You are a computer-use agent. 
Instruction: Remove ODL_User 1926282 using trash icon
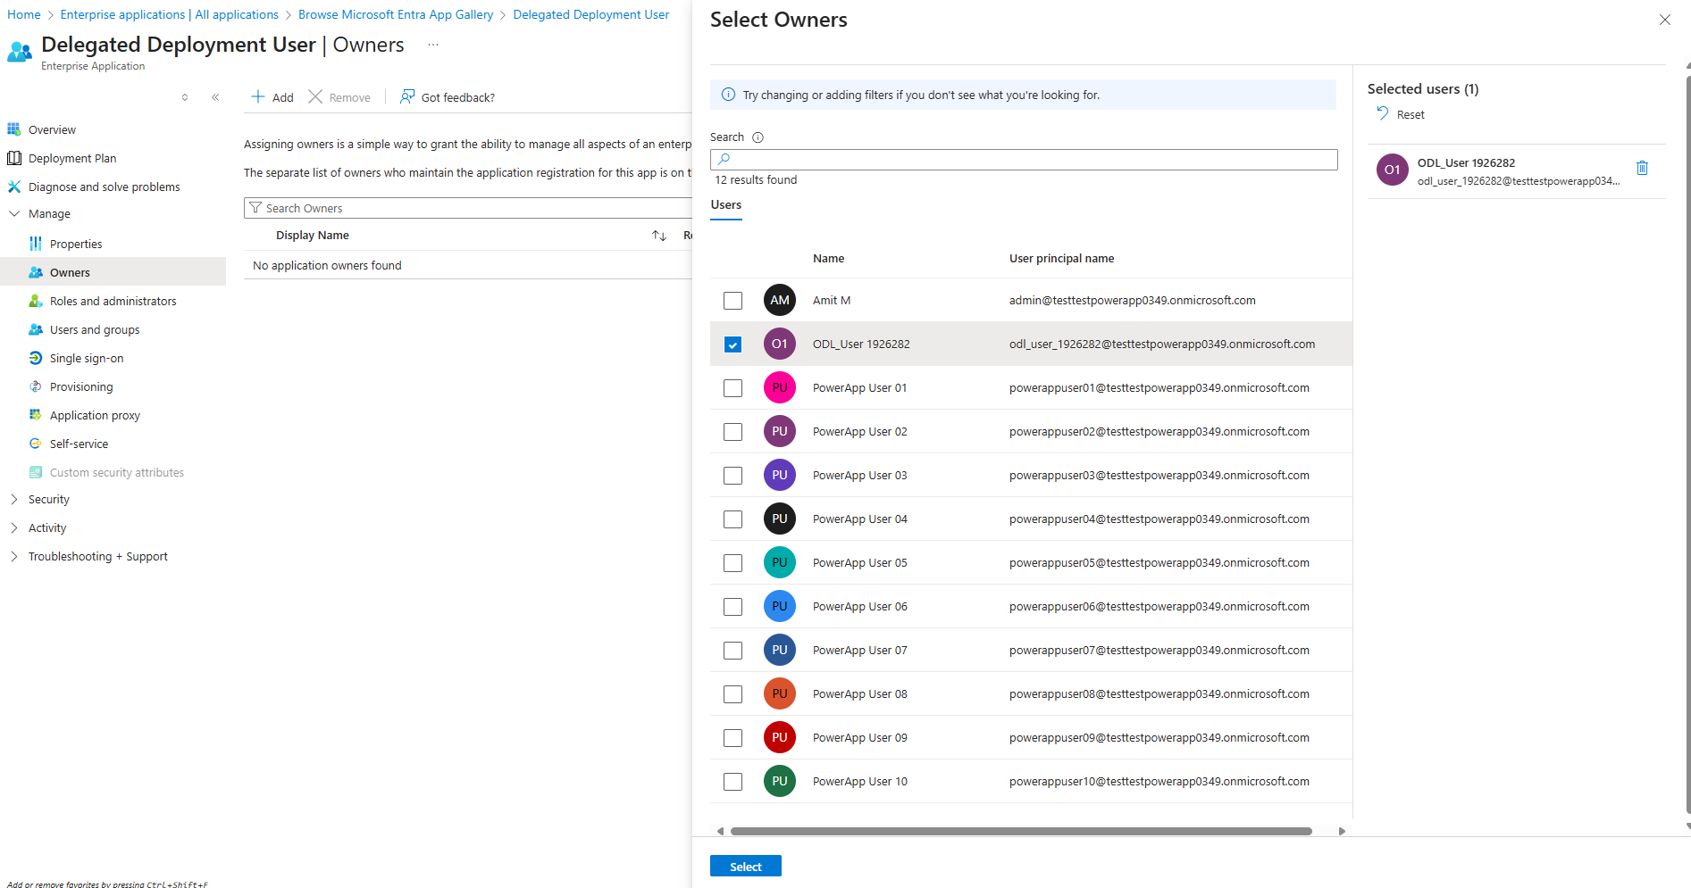pos(1642,168)
